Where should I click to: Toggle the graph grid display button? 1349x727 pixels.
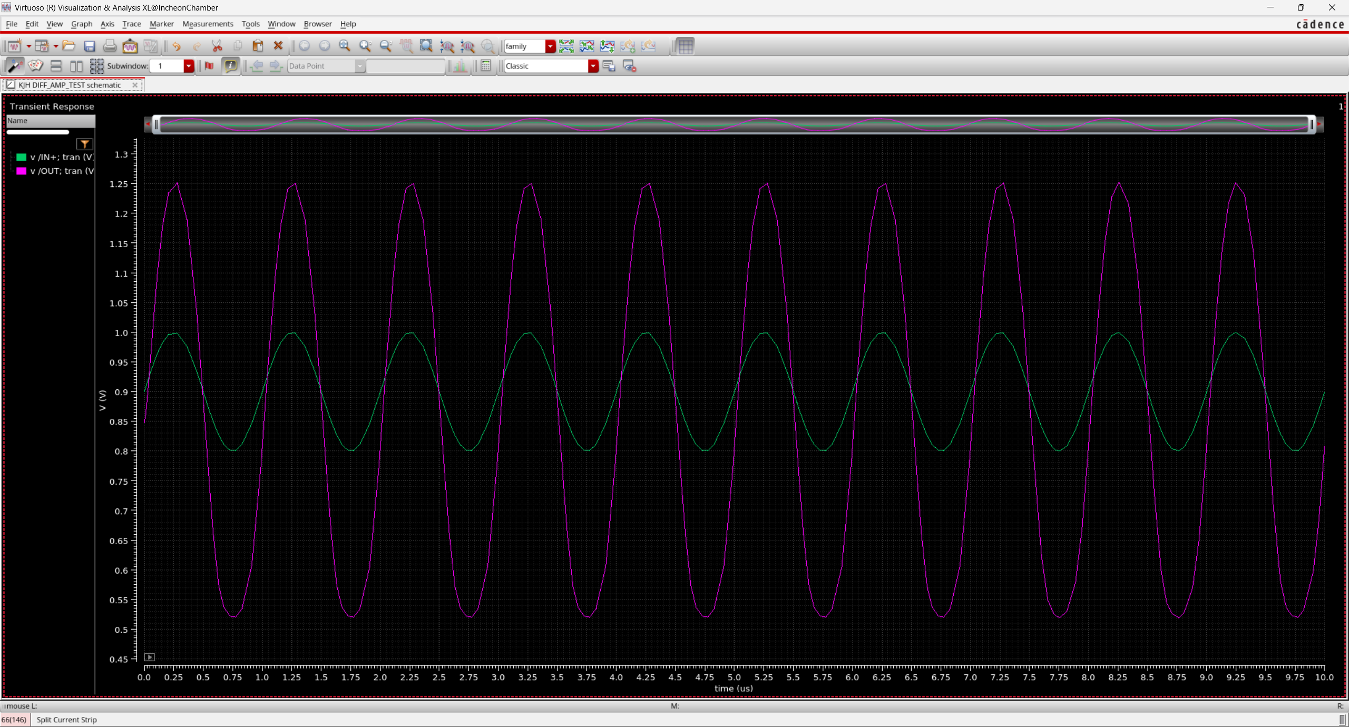(x=685, y=46)
